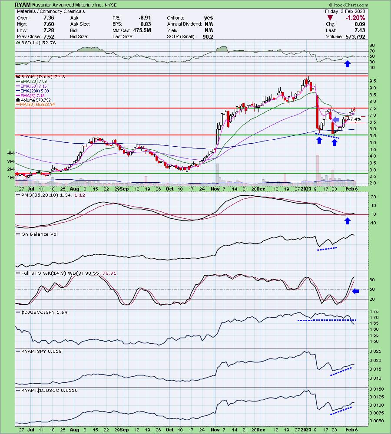Screen dimensions: 391x434
Task: Click the '7.4%' annotation label on chart
Action: [355, 119]
